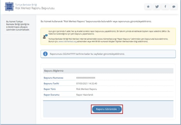This screenshot has height=125, width=181.
Task: Open the blue www.riskmerkezi.org hyperlink
Action: [x=67, y=41]
